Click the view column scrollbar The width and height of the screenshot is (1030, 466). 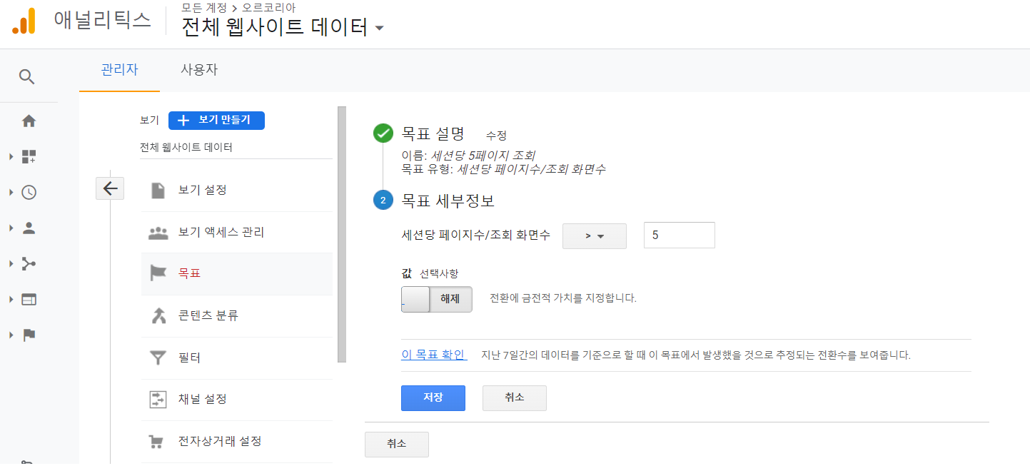point(341,234)
